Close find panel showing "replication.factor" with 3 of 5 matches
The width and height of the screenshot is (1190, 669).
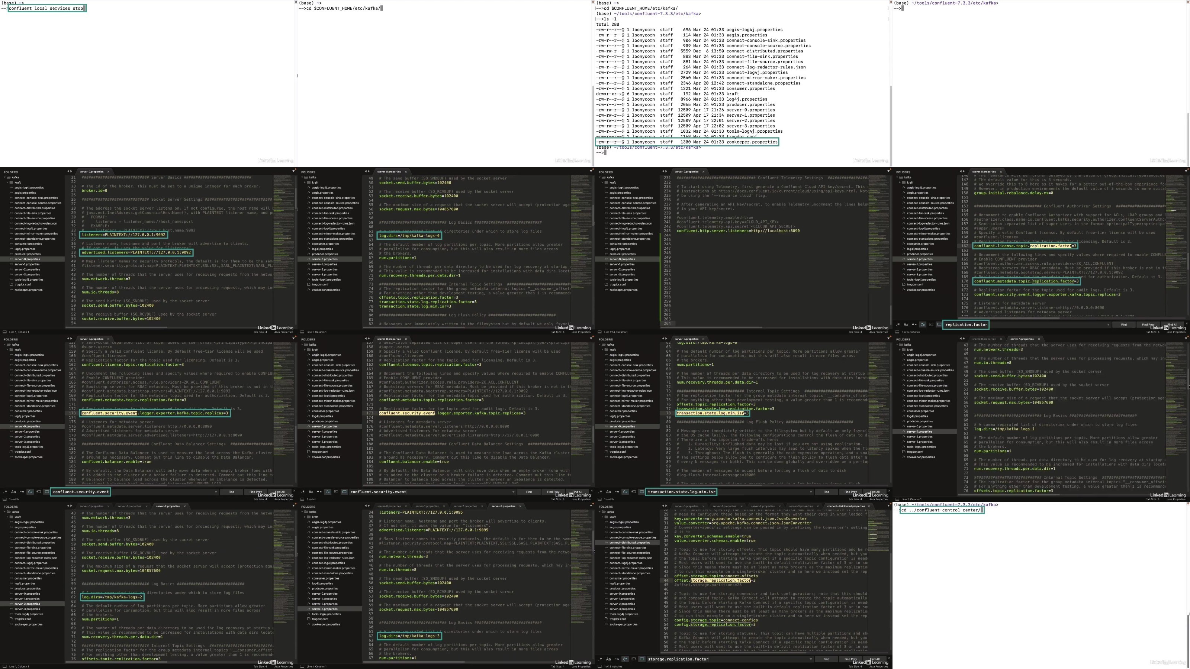[x=1187, y=323]
